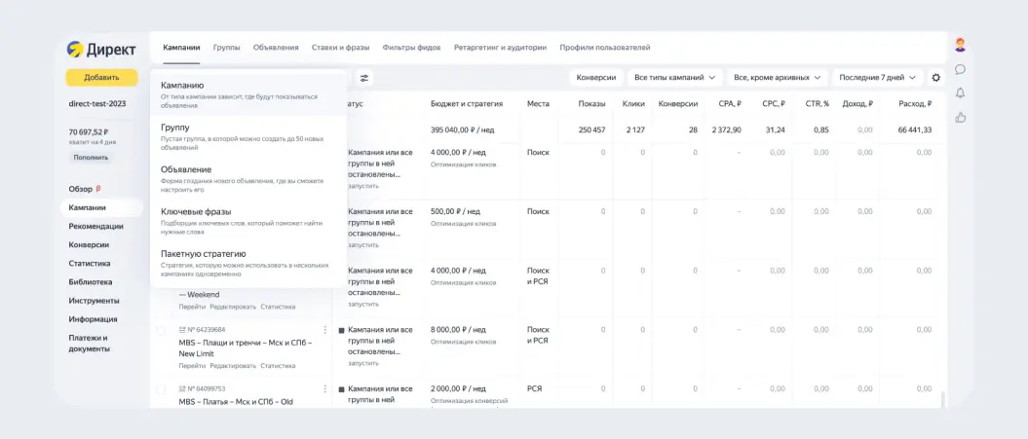
Task: Click the thumbs-up feedback icon
Action: 960,117
